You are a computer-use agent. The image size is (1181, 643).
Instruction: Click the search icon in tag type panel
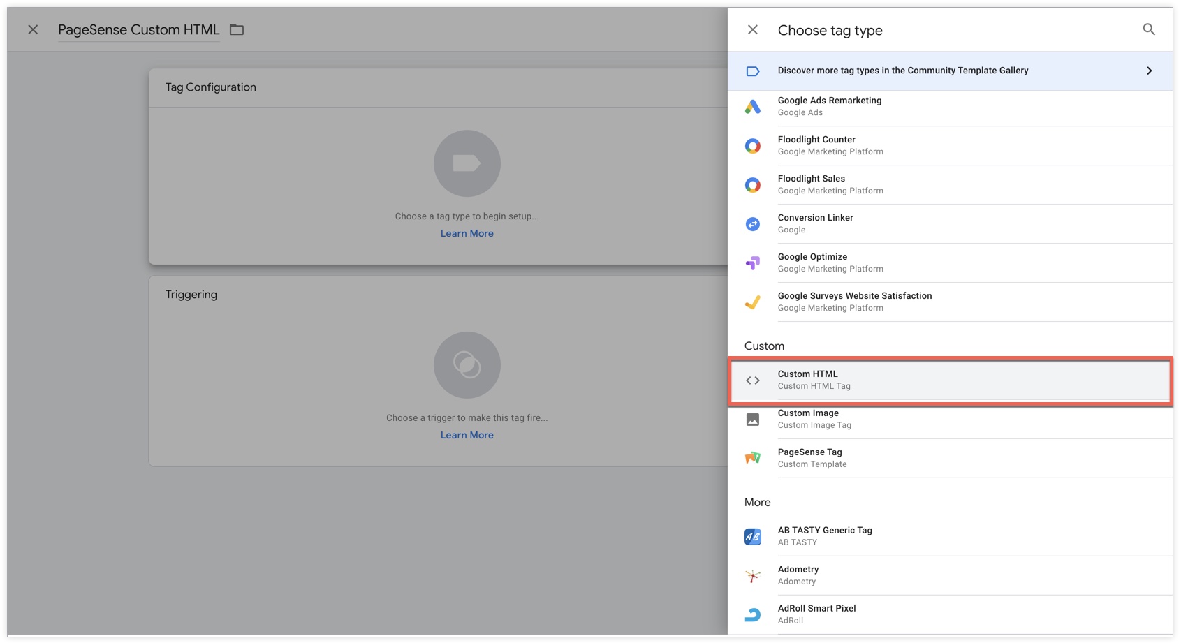[x=1148, y=29]
